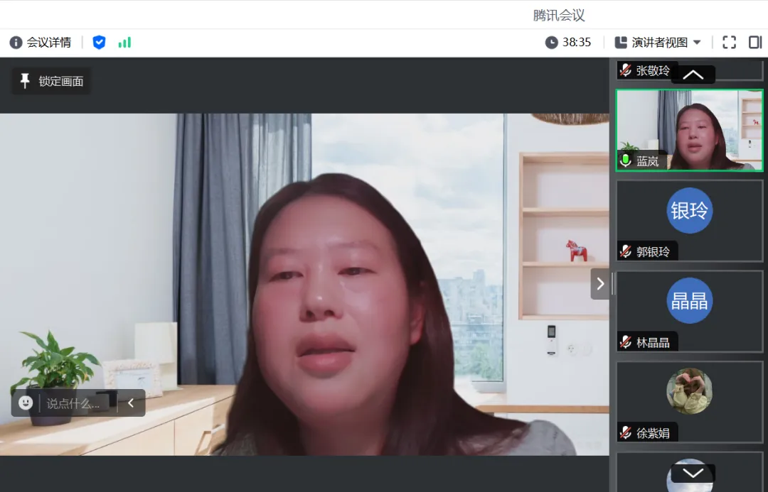Open the emoji reaction smiley icon
768x492 pixels.
pos(26,403)
